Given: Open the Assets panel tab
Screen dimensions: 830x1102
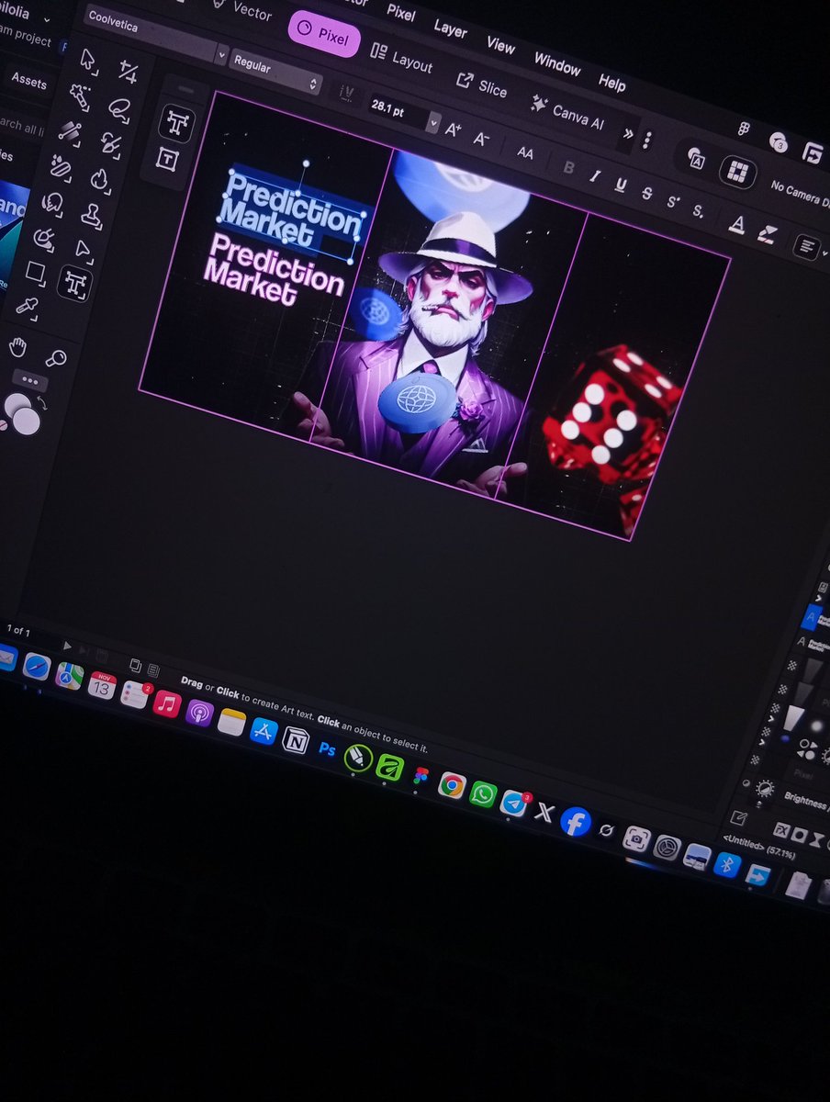Looking at the screenshot, I should [28, 81].
